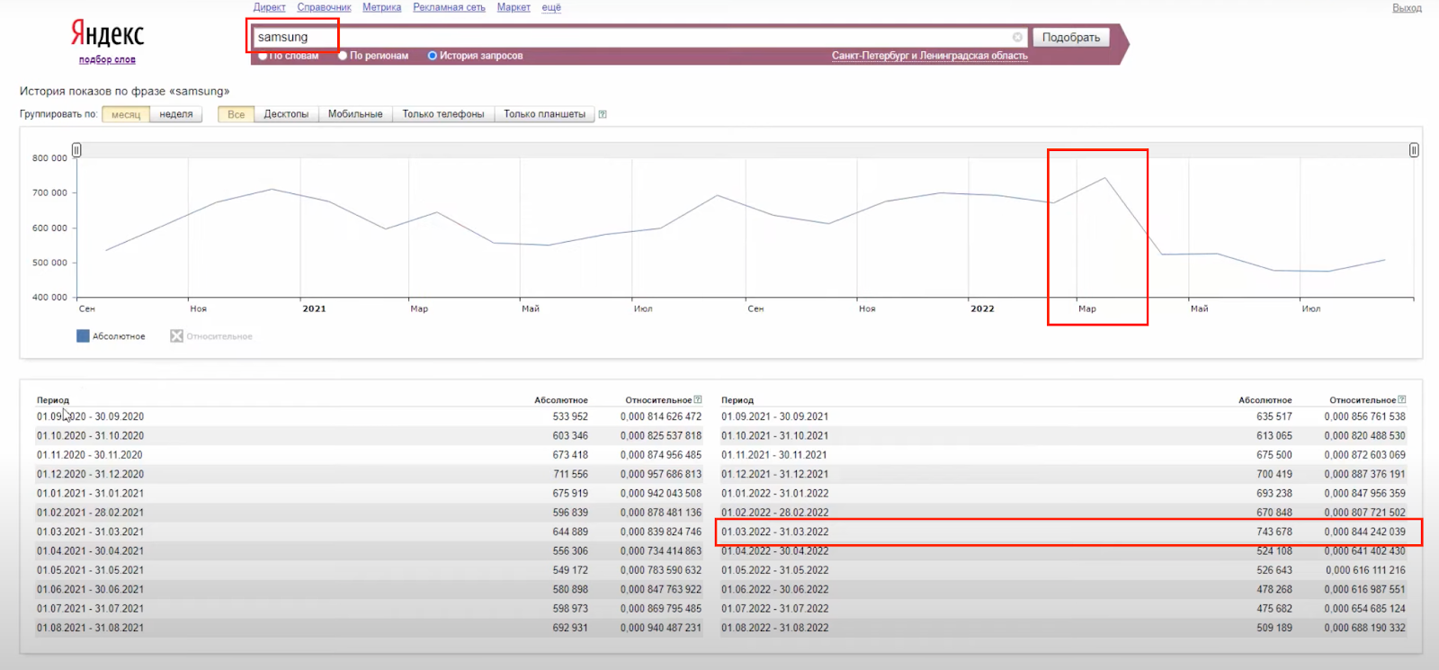Enable the Относительное series in the legend
The width and height of the screenshot is (1439, 670).
[176, 336]
